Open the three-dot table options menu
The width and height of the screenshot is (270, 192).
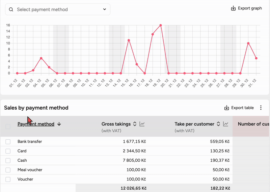point(261,108)
